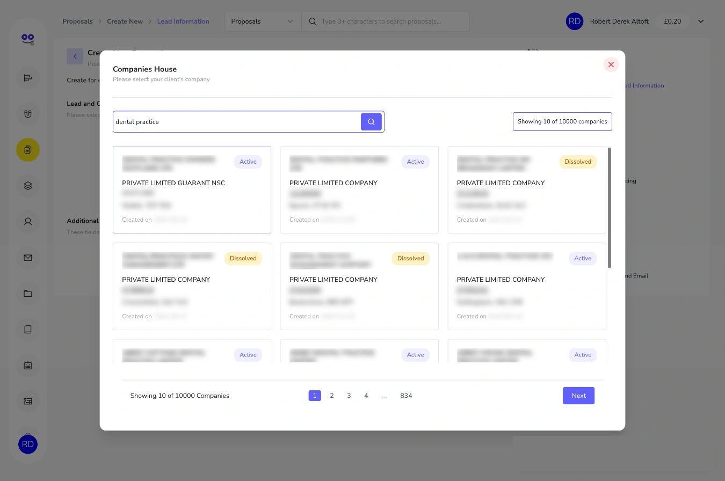Screen dimensions: 725x481
Task: Open the ticket list sidebar icon
Action: 28,401
